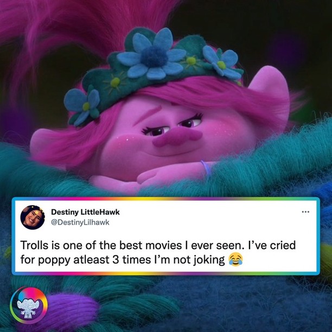The image size is (332, 332).
Task: Open the @DestinyLilhawk handle link
Action: pos(80,222)
